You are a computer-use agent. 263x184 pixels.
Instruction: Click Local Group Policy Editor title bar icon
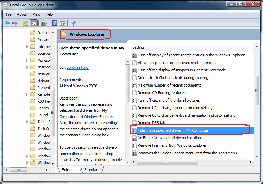click(5, 5)
